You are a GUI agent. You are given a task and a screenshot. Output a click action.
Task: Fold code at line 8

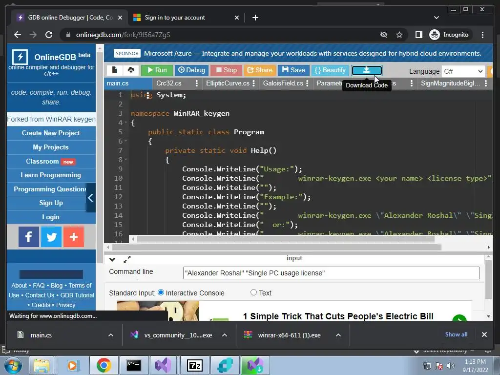tap(125, 160)
